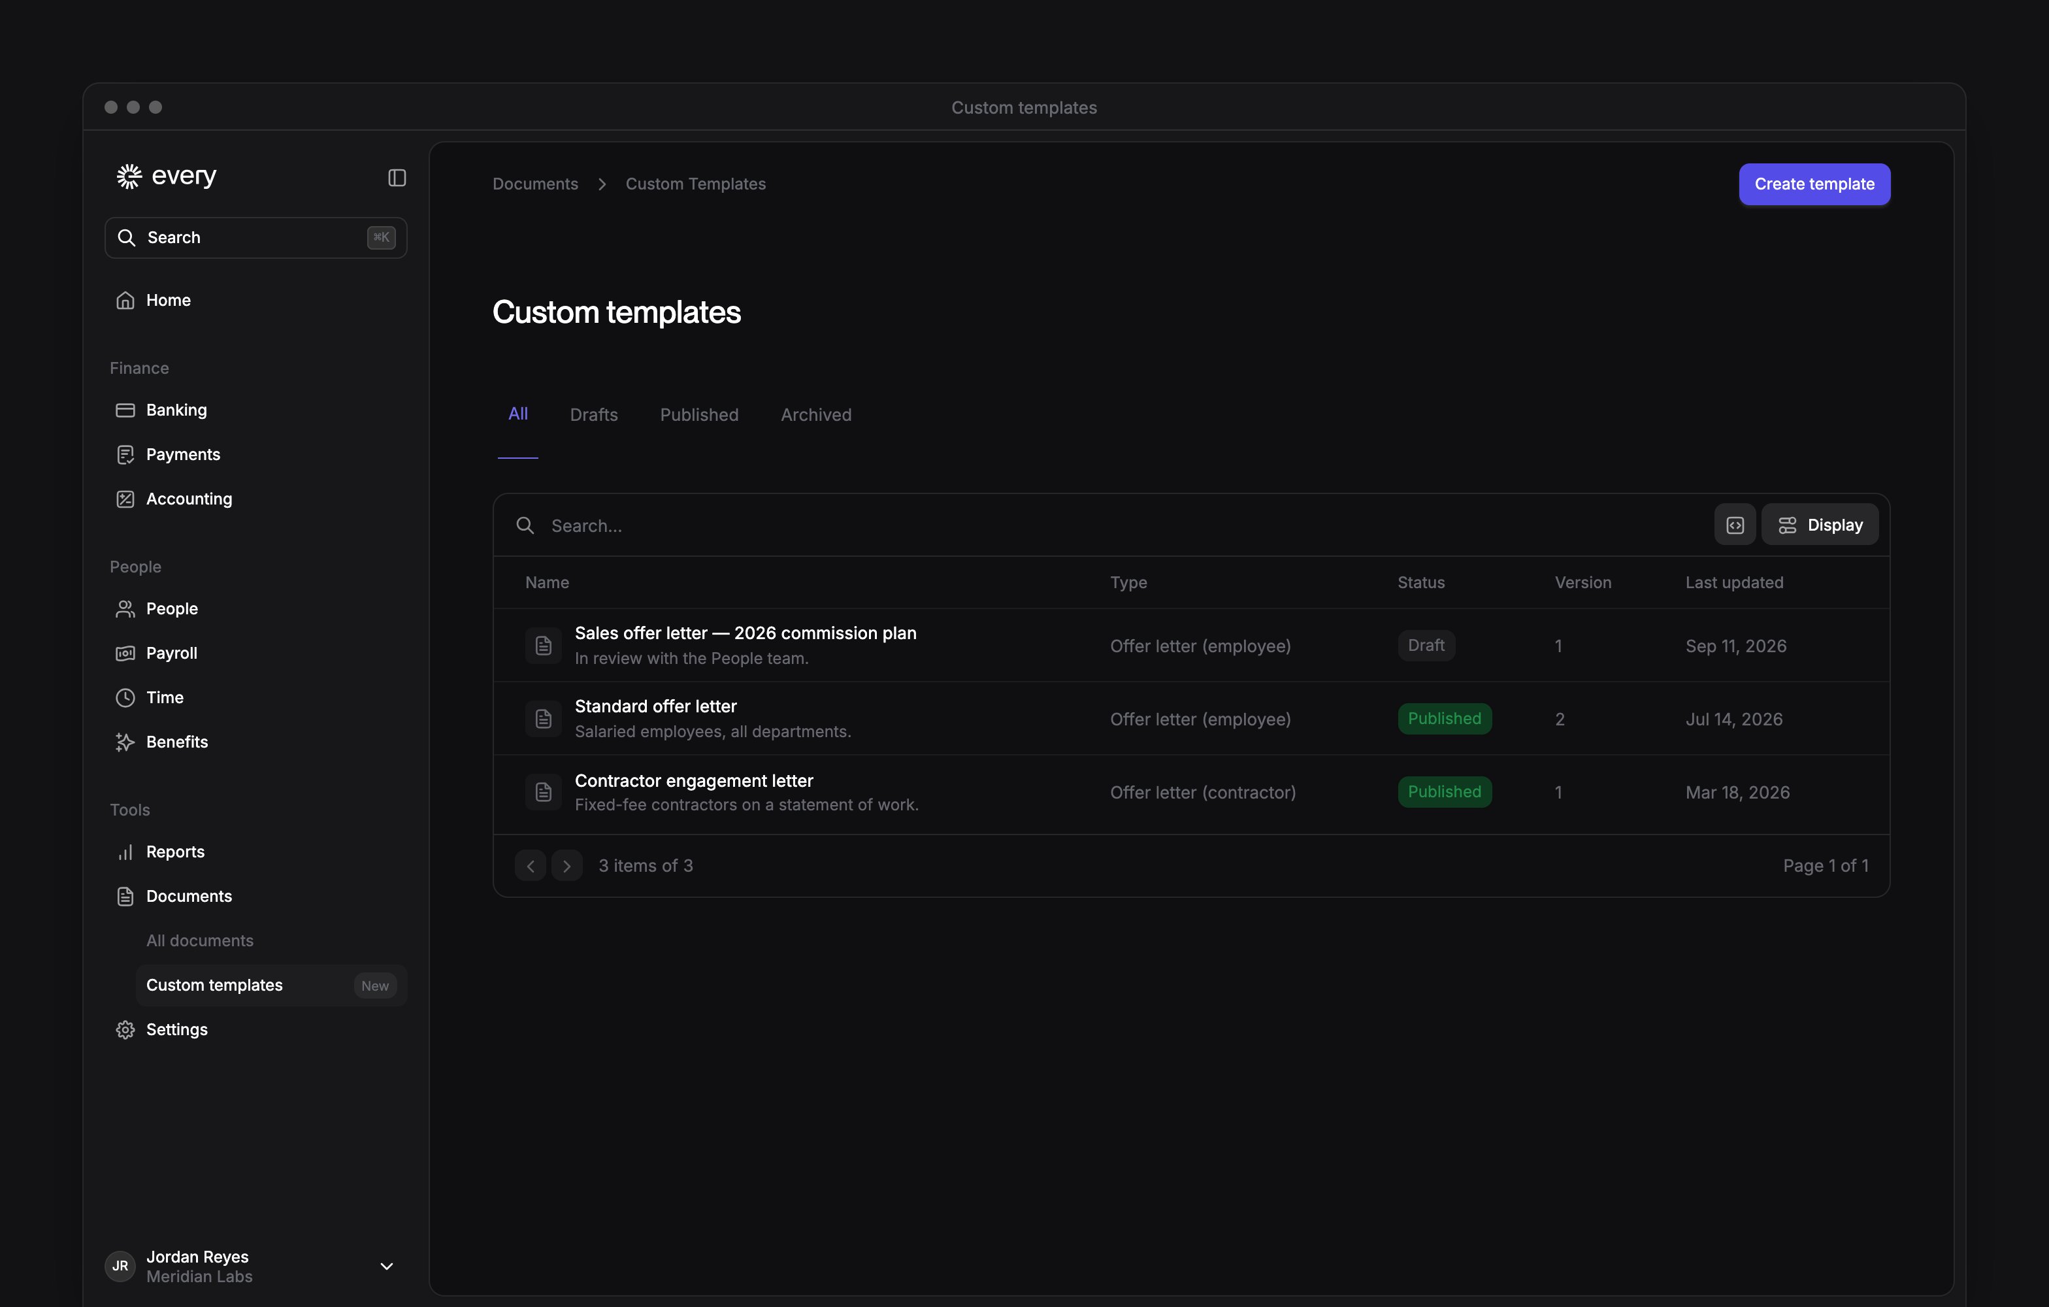Click the Custom templates page heading
This screenshot has height=1307, width=2049.
pyautogui.click(x=617, y=313)
